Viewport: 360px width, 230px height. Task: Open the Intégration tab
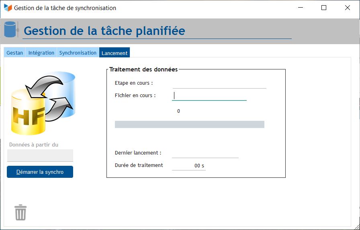(41, 53)
